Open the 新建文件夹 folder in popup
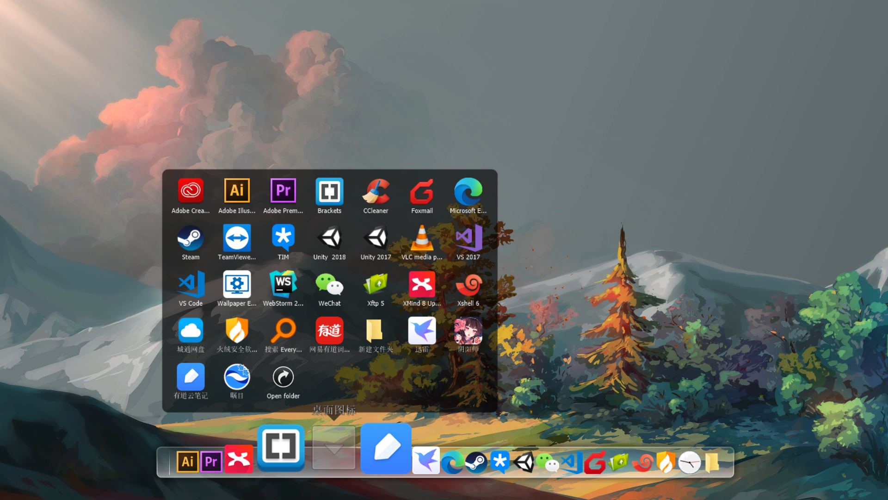Screen dimensions: 888x500 coord(376,331)
